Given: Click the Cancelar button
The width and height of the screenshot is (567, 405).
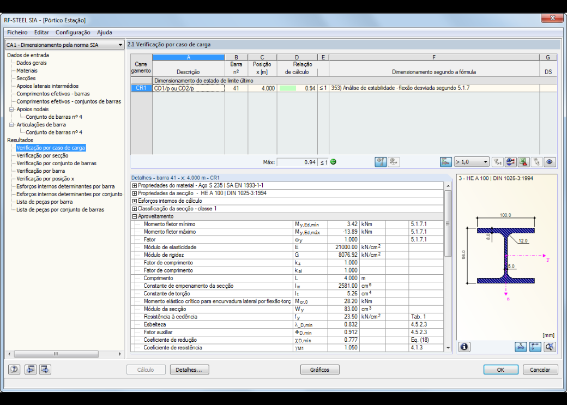Looking at the screenshot, I should tap(540, 370).
